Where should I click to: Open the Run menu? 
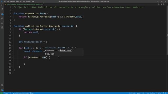pos(24,1)
